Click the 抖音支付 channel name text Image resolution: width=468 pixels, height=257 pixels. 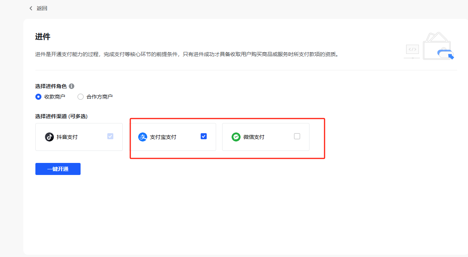pos(67,137)
